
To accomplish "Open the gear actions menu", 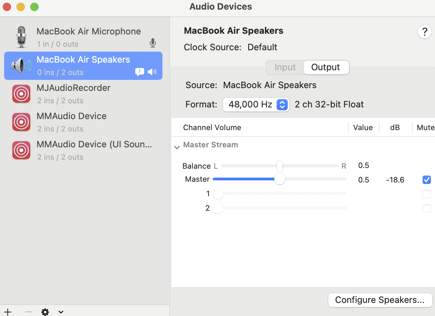I will [x=45, y=312].
